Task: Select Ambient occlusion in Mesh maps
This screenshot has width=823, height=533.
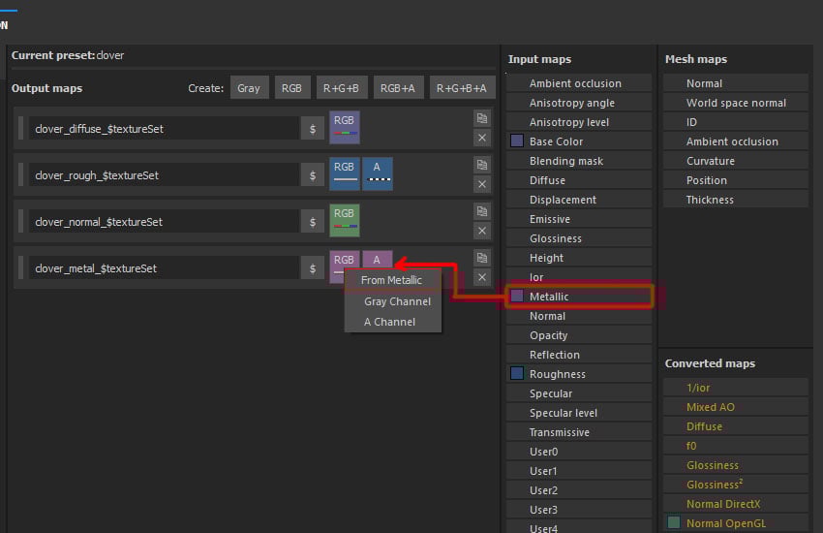Action: point(735,141)
